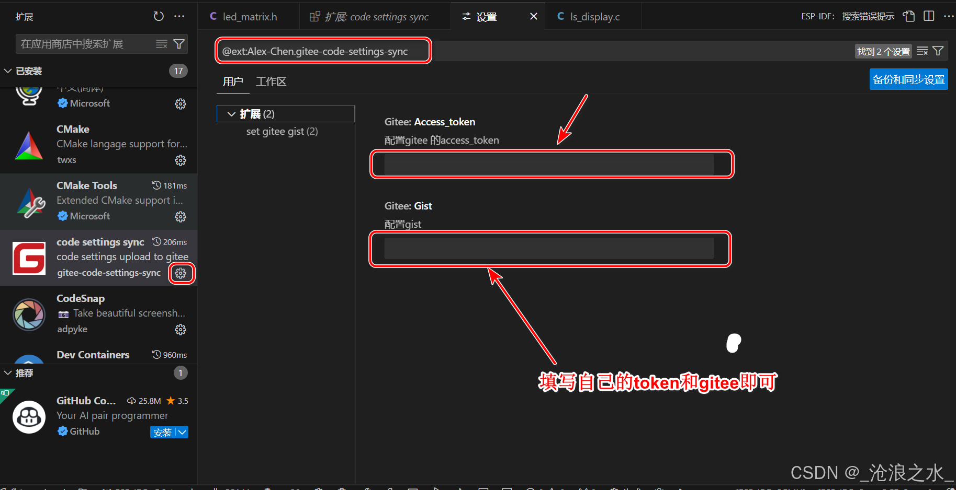Image resolution: width=956 pixels, height=490 pixels.
Task: Open install options dropdown on GitHub Copilot
Action: (182, 432)
